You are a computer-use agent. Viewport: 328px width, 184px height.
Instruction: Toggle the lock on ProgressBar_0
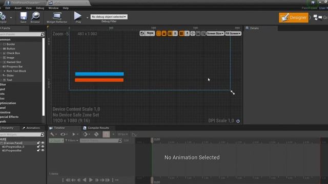pos(38,147)
